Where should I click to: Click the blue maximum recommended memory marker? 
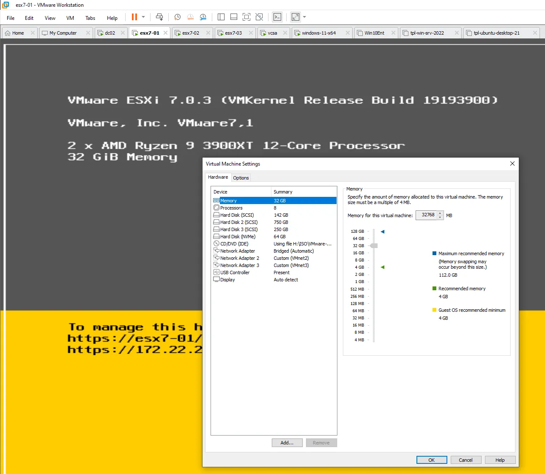click(x=383, y=232)
